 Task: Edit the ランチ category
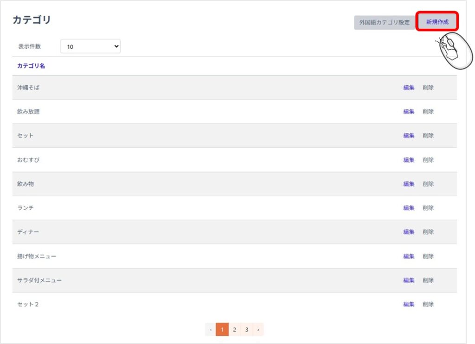tap(409, 208)
